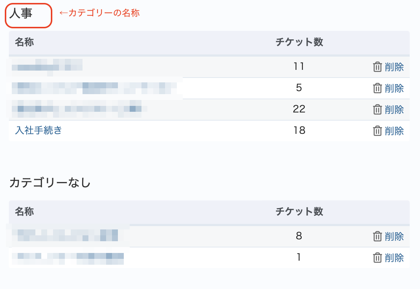Click the trash icon for the 5-ticket row

(377, 88)
